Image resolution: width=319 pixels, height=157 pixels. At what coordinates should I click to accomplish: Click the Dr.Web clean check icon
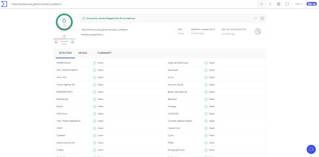tap(94, 150)
